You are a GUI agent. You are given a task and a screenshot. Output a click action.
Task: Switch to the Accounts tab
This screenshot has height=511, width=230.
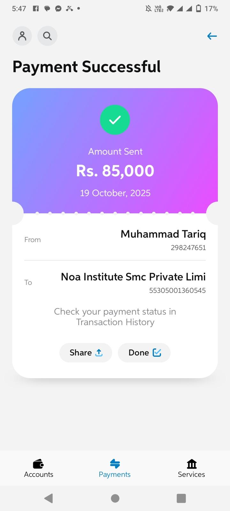click(38, 474)
